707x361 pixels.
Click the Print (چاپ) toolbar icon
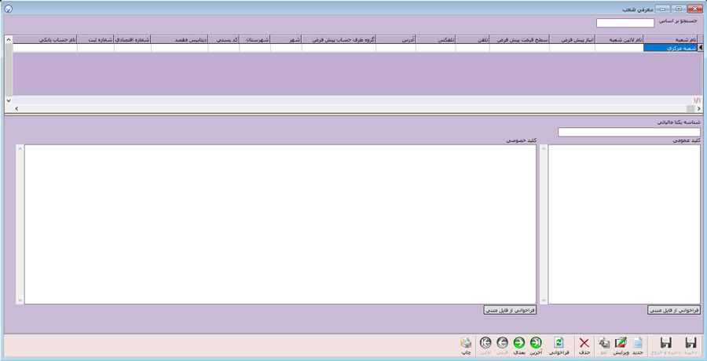tap(466, 345)
